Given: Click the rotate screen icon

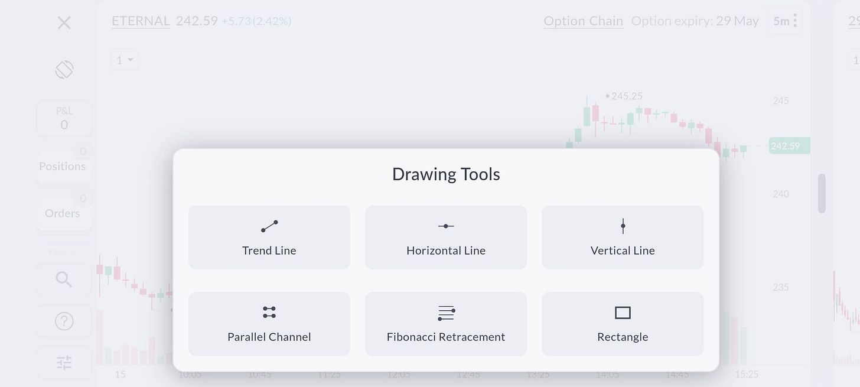Looking at the screenshot, I should [x=64, y=70].
